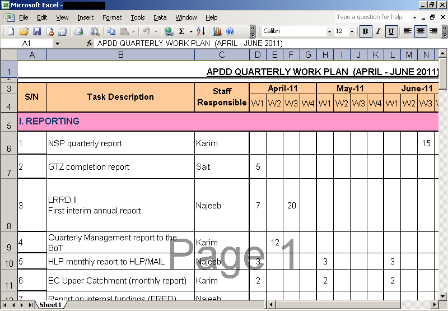Image resolution: width=448 pixels, height=311 pixels.
Task: Open a file with the Open folder icon
Action: pos(24,31)
